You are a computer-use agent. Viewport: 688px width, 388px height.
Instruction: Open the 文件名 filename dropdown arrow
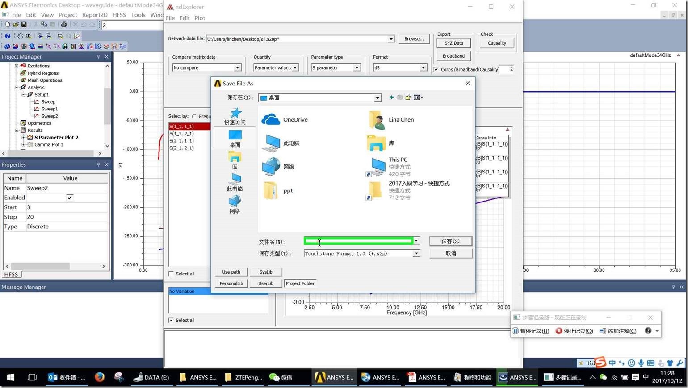pyautogui.click(x=416, y=241)
